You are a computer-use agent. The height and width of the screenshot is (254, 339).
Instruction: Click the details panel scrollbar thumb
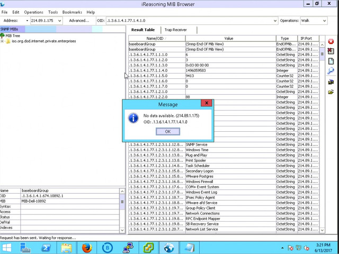(x=122, y=202)
